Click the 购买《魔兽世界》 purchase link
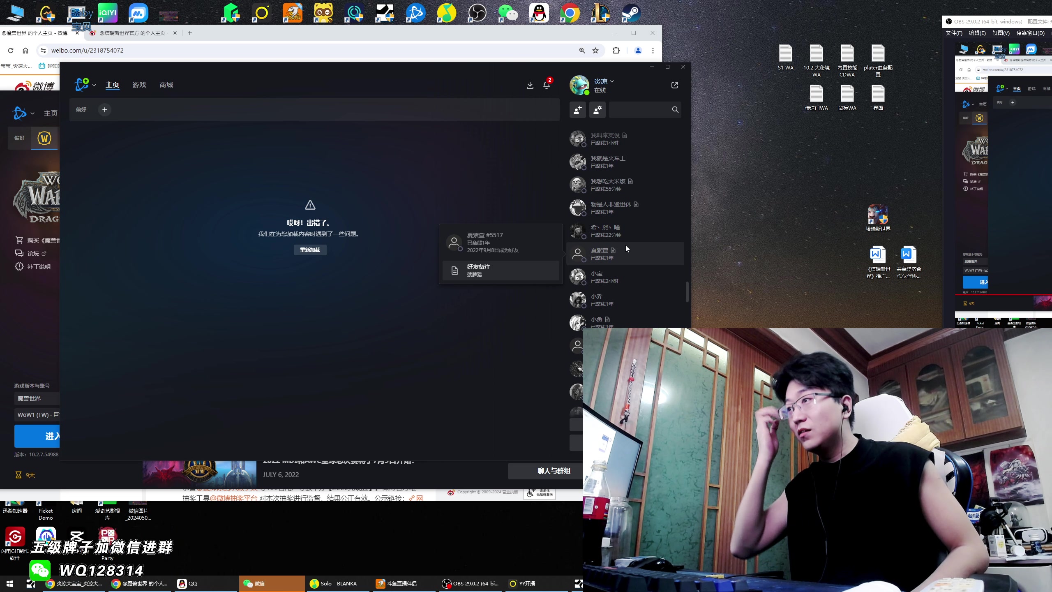1052x592 pixels. coord(37,240)
